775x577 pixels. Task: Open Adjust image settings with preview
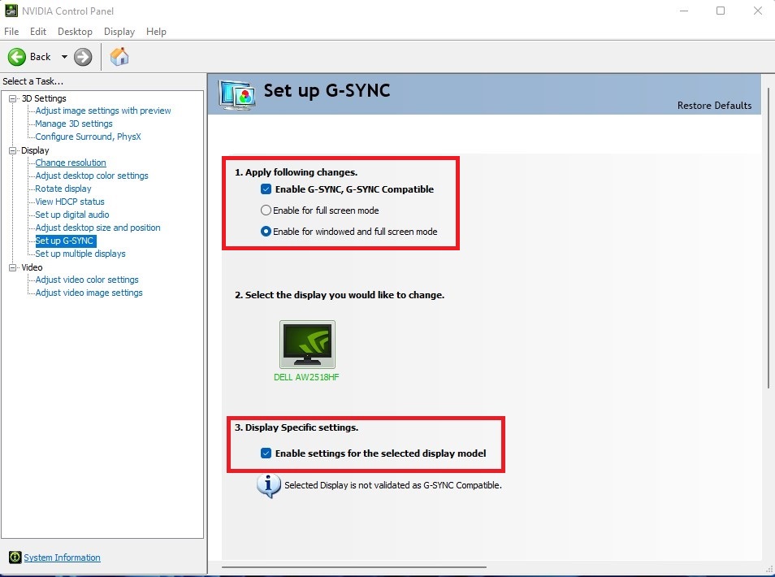point(103,111)
